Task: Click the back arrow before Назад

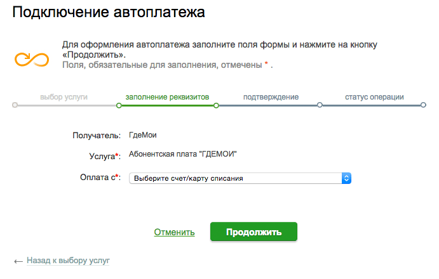Action: coord(18,262)
